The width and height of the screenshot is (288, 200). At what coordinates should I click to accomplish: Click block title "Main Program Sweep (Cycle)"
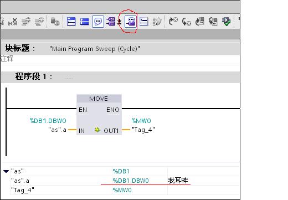[x=95, y=49]
